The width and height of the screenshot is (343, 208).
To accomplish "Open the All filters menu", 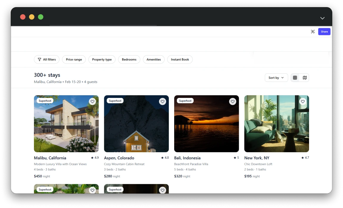I will tap(47, 59).
